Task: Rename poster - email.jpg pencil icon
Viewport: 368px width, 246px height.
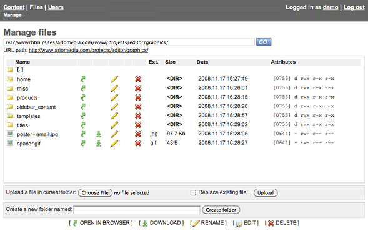Action: click(x=114, y=134)
